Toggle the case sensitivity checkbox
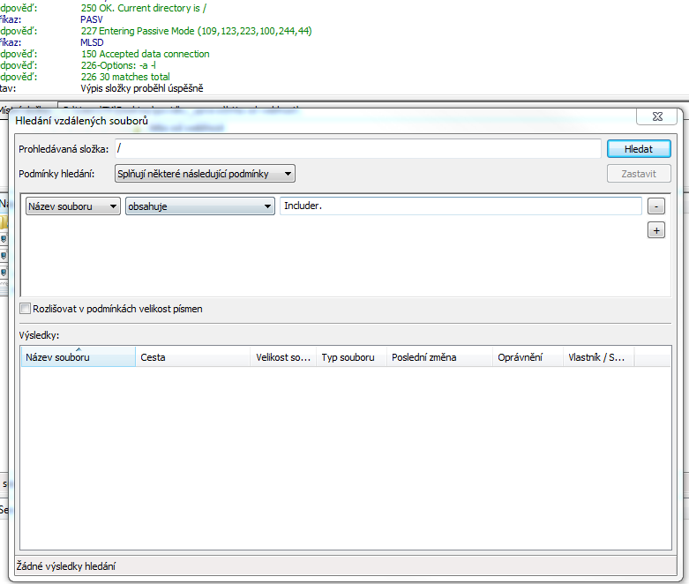The width and height of the screenshot is (689, 584). point(26,309)
